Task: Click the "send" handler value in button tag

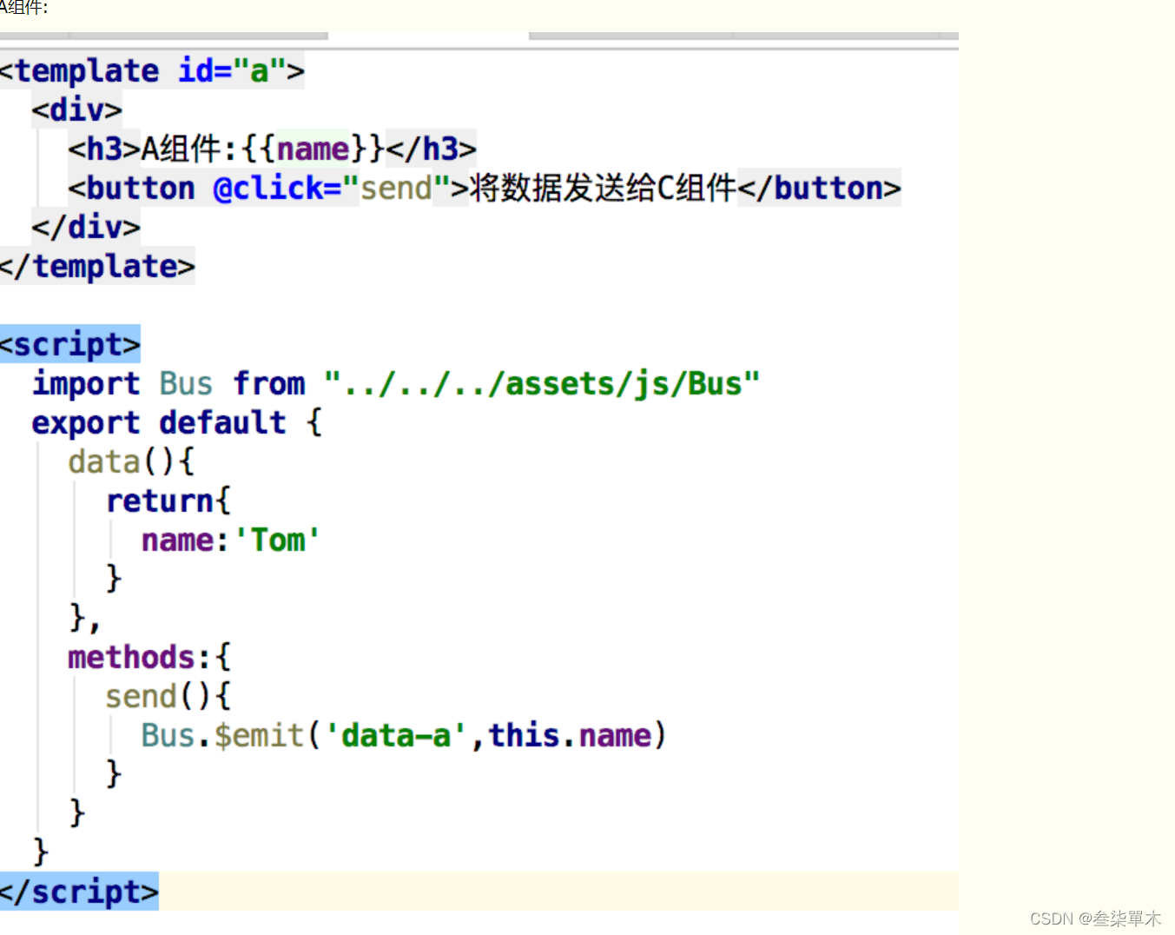Action: coord(396,188)
